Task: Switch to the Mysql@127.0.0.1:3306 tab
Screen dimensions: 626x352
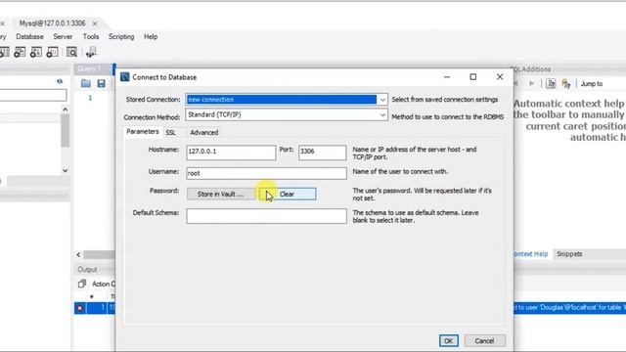Action: point(52,23)
